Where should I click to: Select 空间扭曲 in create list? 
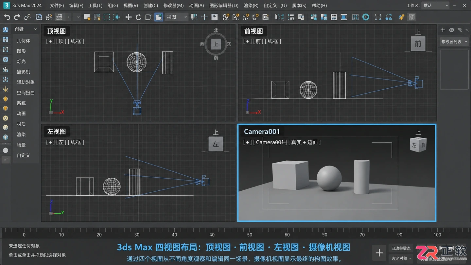26,93
